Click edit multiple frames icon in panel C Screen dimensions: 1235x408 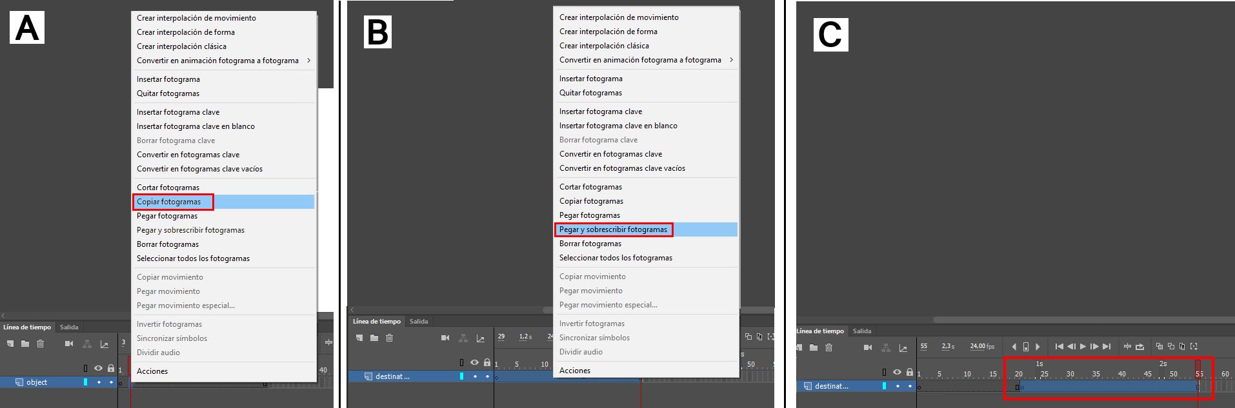tap(1182, 346)
